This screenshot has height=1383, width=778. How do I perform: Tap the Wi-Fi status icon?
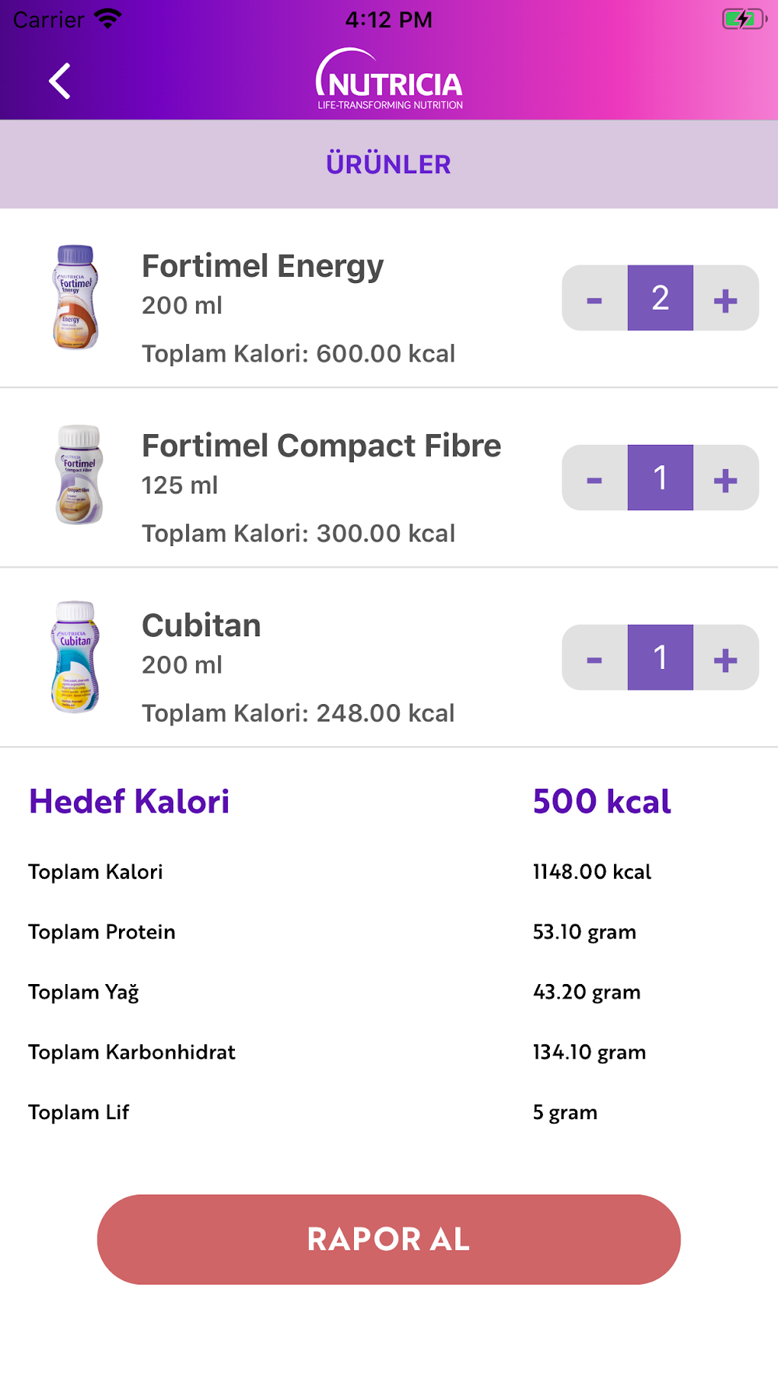point(108,19)
